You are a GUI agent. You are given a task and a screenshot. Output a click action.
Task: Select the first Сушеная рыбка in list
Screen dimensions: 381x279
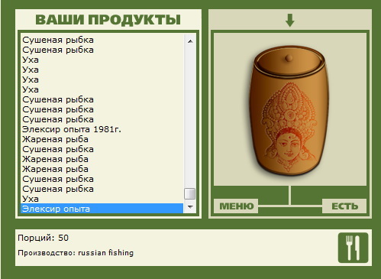point(102,40)
